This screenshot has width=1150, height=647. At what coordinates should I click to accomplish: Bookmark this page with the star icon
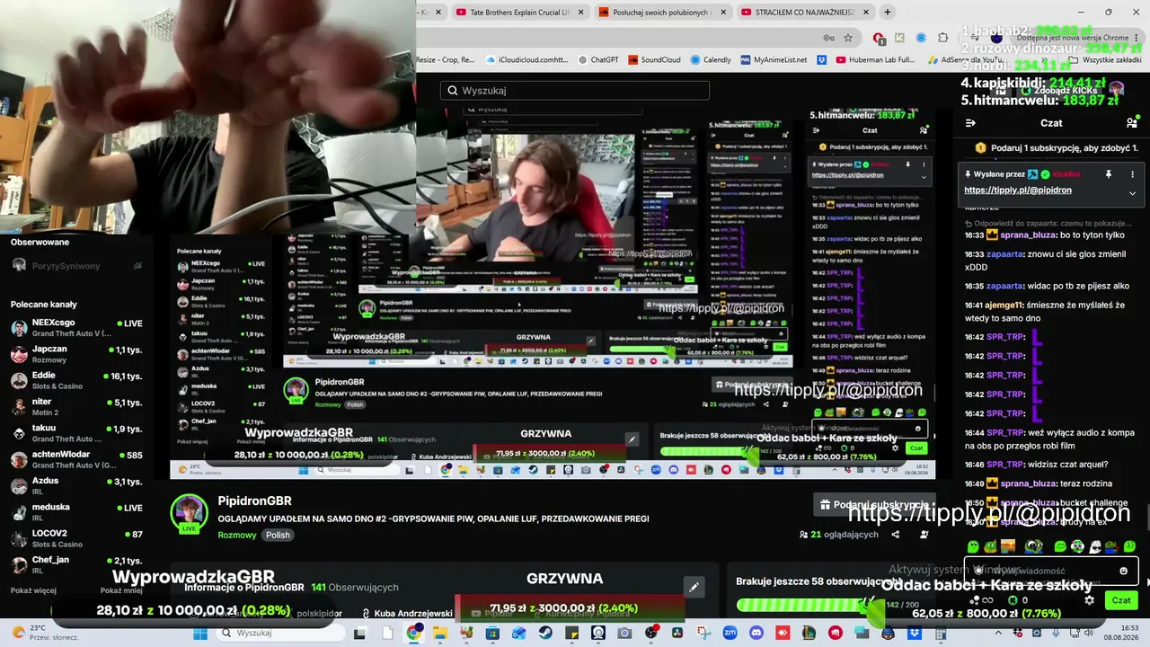pos(848,38)
